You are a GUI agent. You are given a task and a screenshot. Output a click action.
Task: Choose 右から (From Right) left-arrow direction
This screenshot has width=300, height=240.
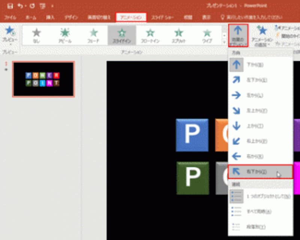tap(260, 156)
